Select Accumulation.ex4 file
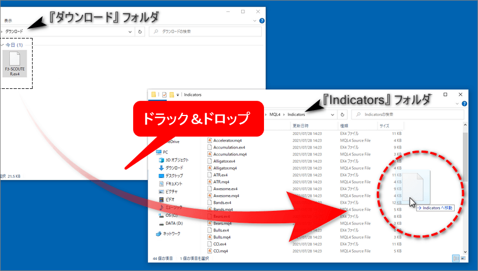Screen dimensions: 478x271 (x=229, y=147)
